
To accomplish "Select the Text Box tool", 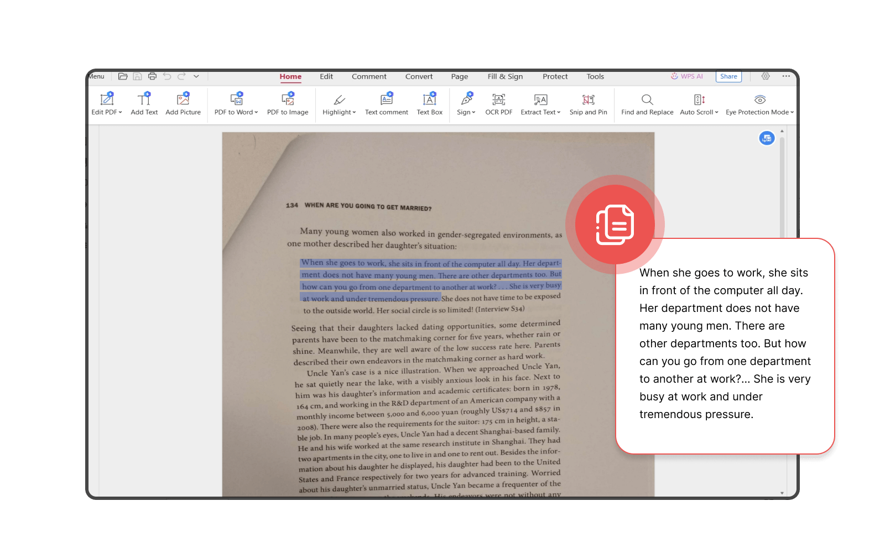I will click(x=430, y=104).
